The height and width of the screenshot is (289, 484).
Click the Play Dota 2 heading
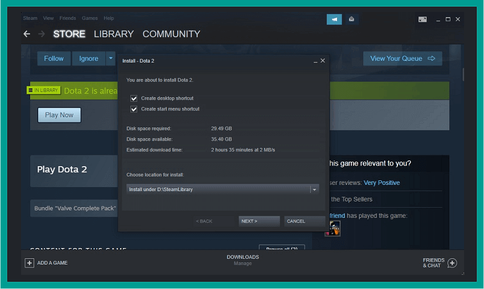(x=62, y=170)
